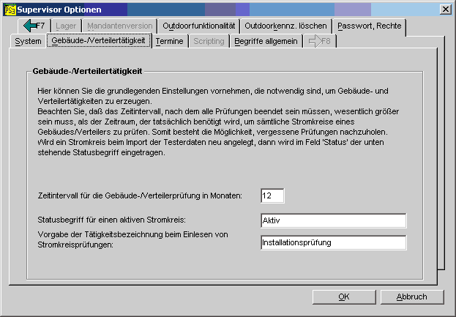Open the Lager tab
Image resolution: width=456 pixels, height=317 pixels.
tap(66, 26)
